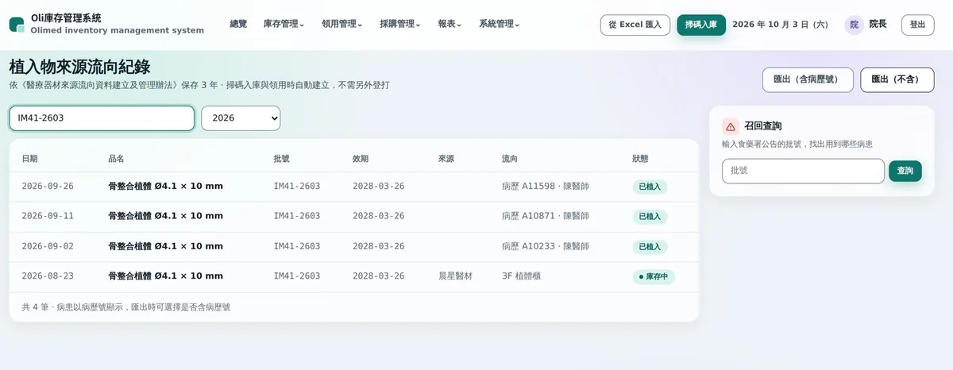Viewport: 953px width, 370px height.
Task: Select the 2026-09-02 row date
Action: tap(48, 246)
